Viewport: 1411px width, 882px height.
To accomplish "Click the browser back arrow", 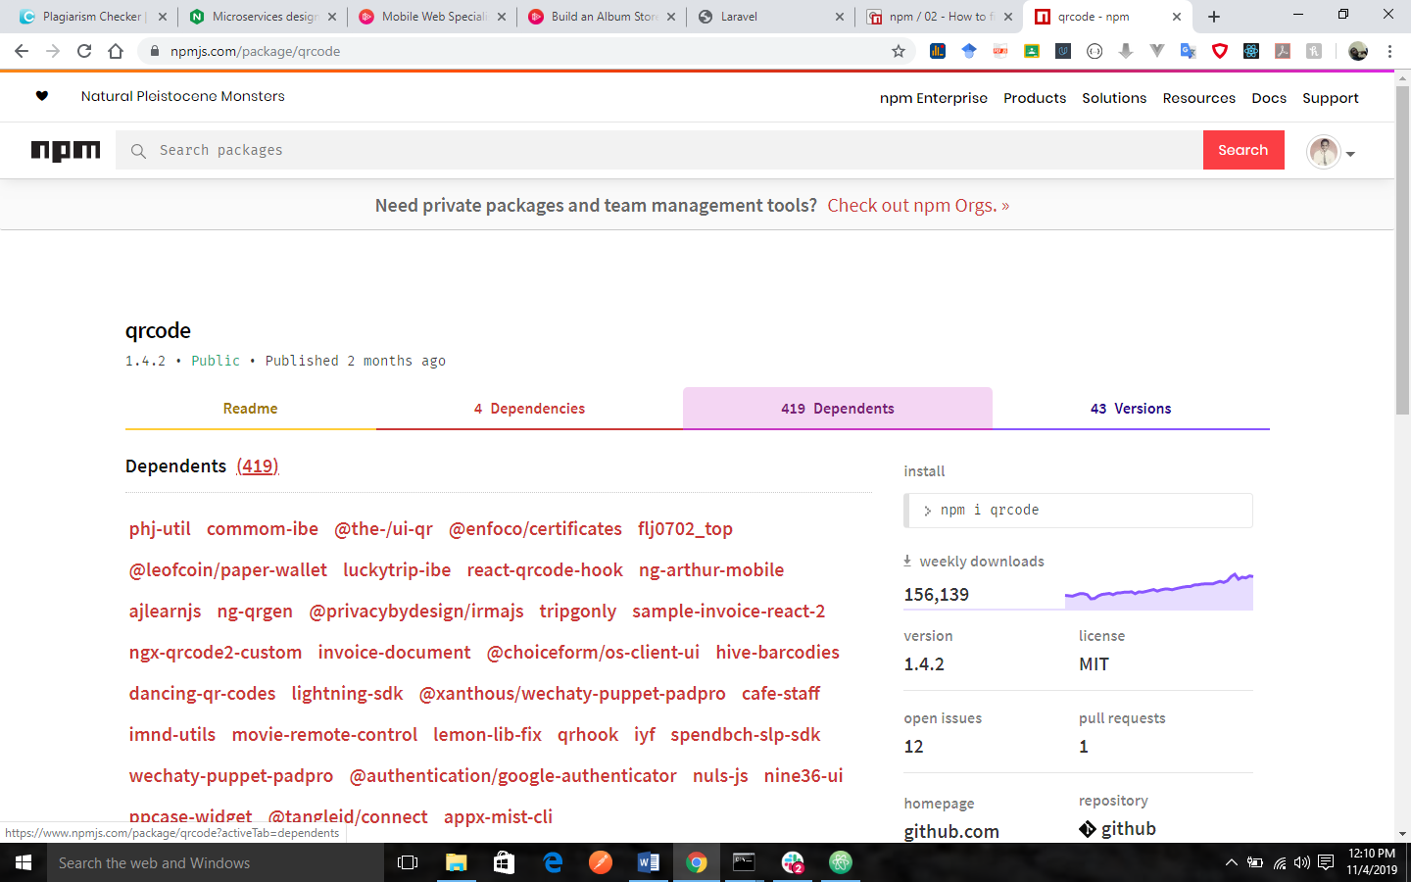I will (22, 51).
